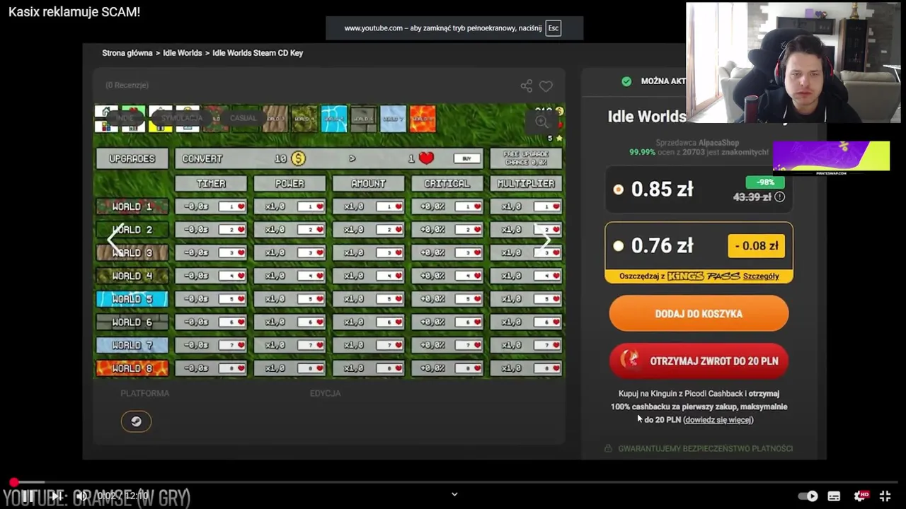
Task: Click the magnifier zoom icon on screenshot
Action: [541, 122]
